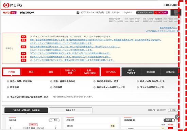187x131 pixels.
Task: Expand the ヘルプメニュー dropdown
Action: [x=145, y=13]
